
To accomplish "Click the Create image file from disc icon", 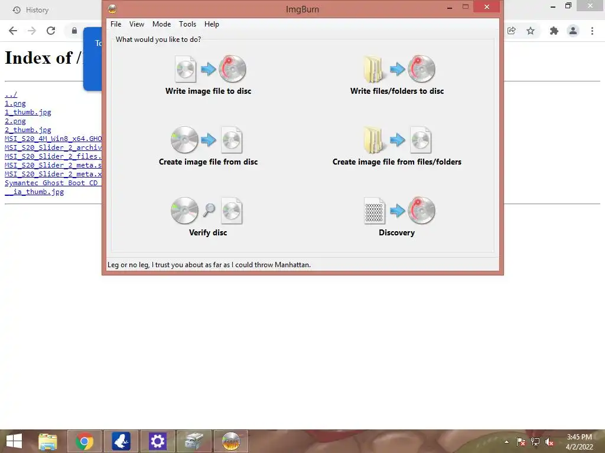I will [x=207, y=140].
